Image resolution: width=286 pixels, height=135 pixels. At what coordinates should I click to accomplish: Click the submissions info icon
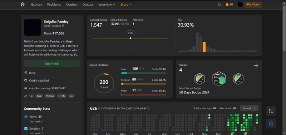pyautogui.click(x=149, y=108)
